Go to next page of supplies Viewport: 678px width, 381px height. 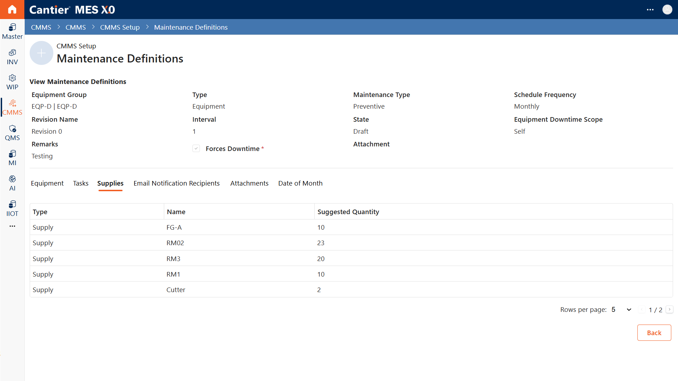[x=670, y=309]
